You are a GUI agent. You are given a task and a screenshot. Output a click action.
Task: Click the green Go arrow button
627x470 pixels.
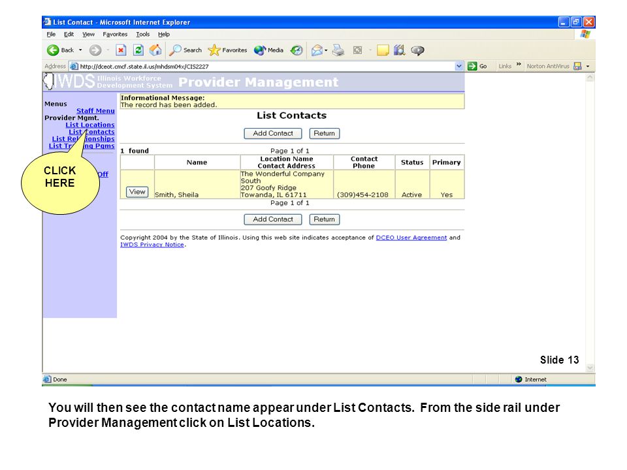pyautogui.click(x=472, y=66)
